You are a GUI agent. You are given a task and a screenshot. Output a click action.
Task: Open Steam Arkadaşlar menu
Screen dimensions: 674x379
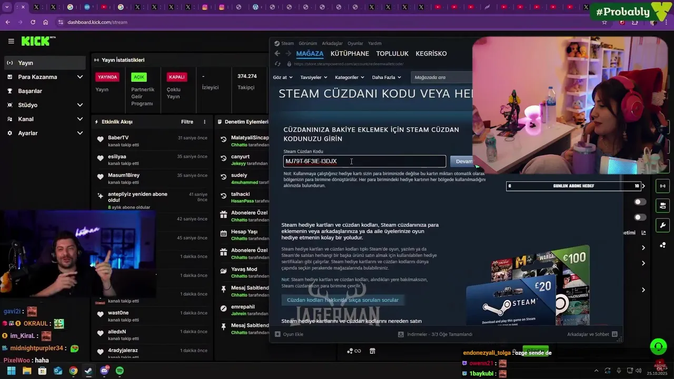332,43
